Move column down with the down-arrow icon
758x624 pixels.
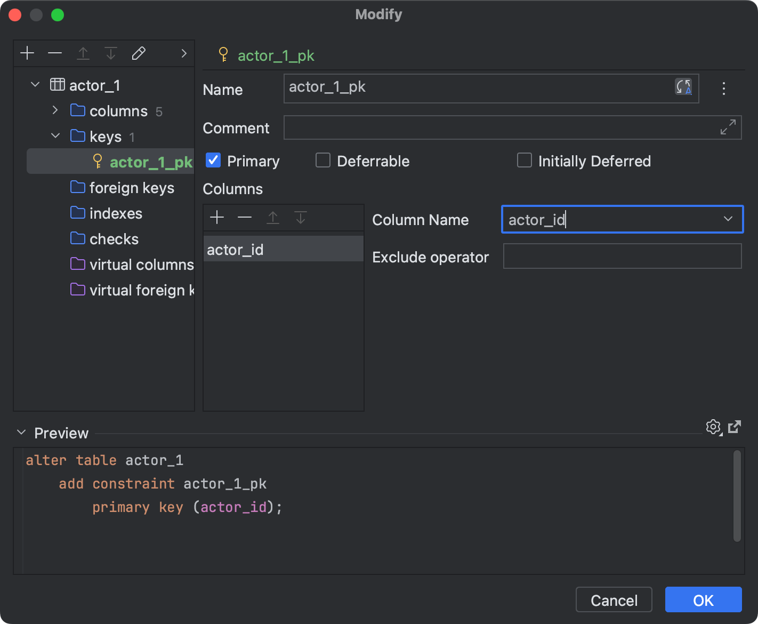[x=301, y=217]
